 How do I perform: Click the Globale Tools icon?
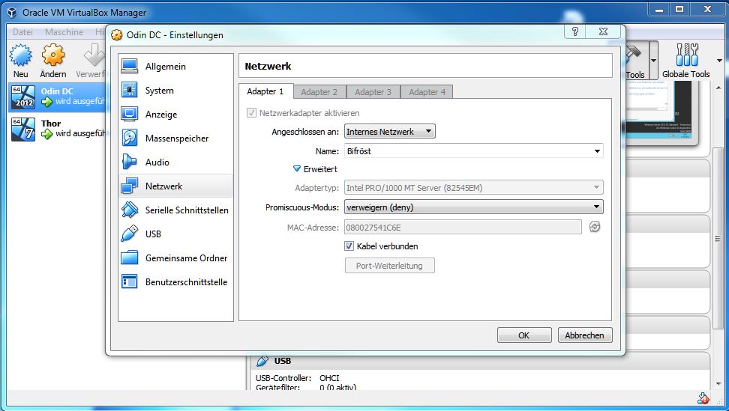click(x=687, y=55)
